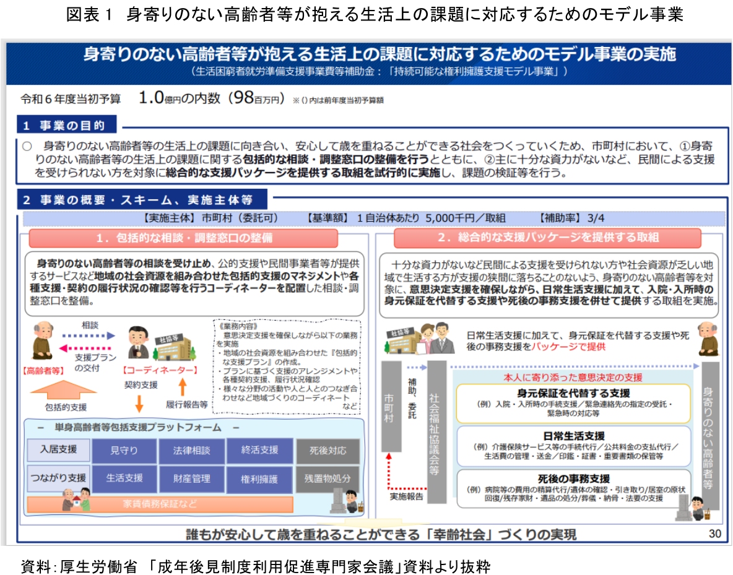Click the 支援プランの交付 label
The height and width of the screenshot is (575, 733).
(95, 363)
